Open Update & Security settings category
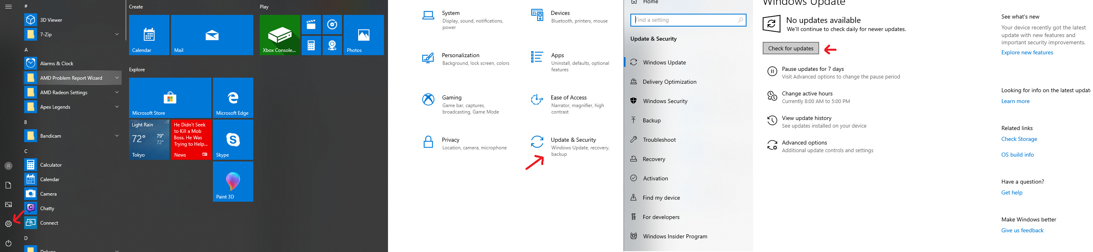Viewport: 1093px width, 252px height. pos(573,140)
